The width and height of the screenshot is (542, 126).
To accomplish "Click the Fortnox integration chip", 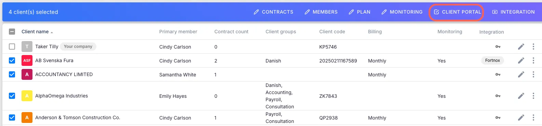I will (492, 60).
